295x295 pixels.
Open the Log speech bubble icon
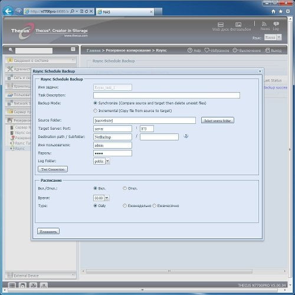coord(276,24)
